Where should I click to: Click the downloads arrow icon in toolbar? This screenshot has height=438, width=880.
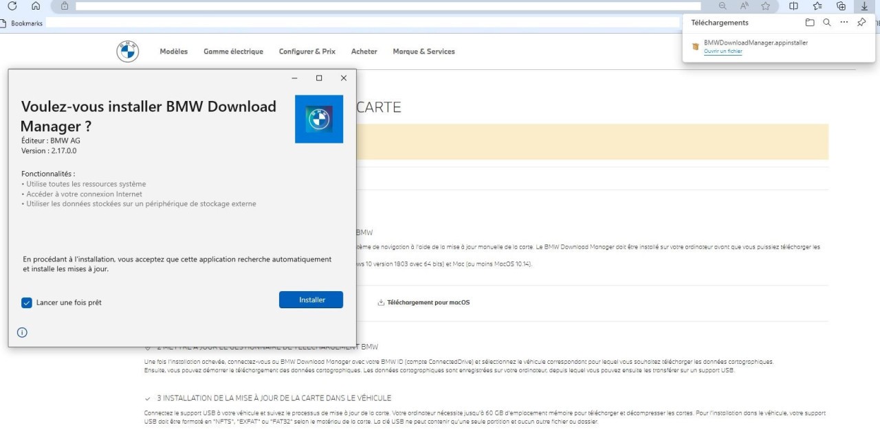(x=864, y=5)
